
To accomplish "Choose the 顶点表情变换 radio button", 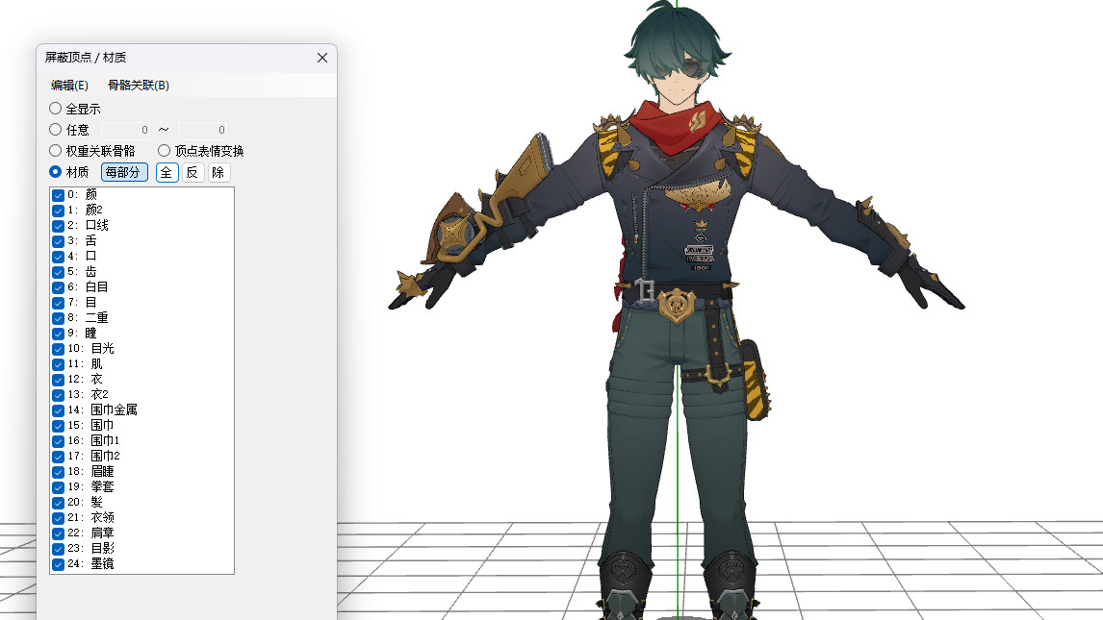I will coord(165,151).
